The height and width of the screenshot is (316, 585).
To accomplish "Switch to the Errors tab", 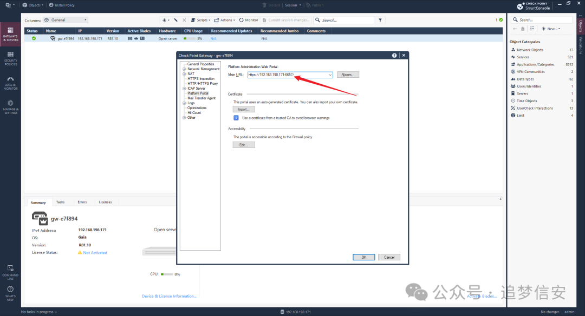I will pyautogui.click(x=82, y=202).
